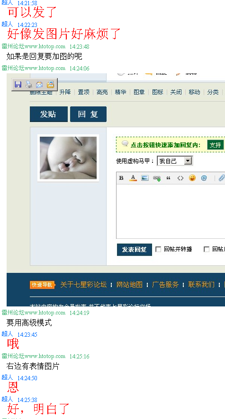Click the message 如果是回复要加图的呢

[x=44, y=56]
